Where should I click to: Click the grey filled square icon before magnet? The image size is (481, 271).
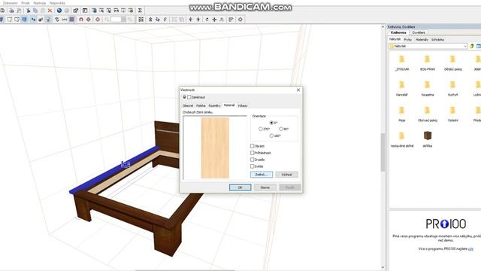point(72,20)
